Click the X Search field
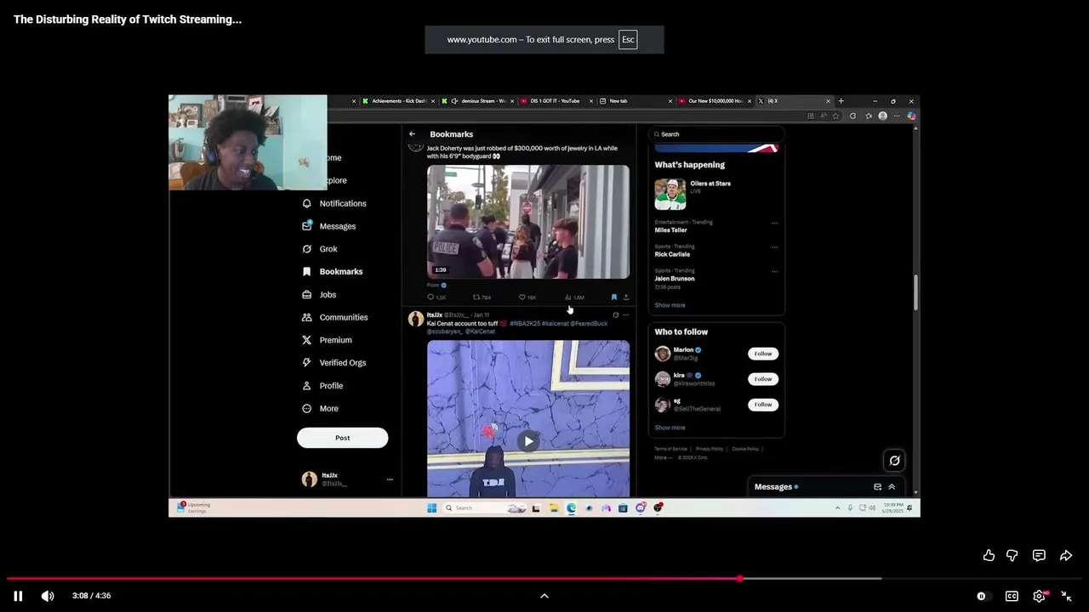The width and height of the screenshot is (1089, 612). 716,134
